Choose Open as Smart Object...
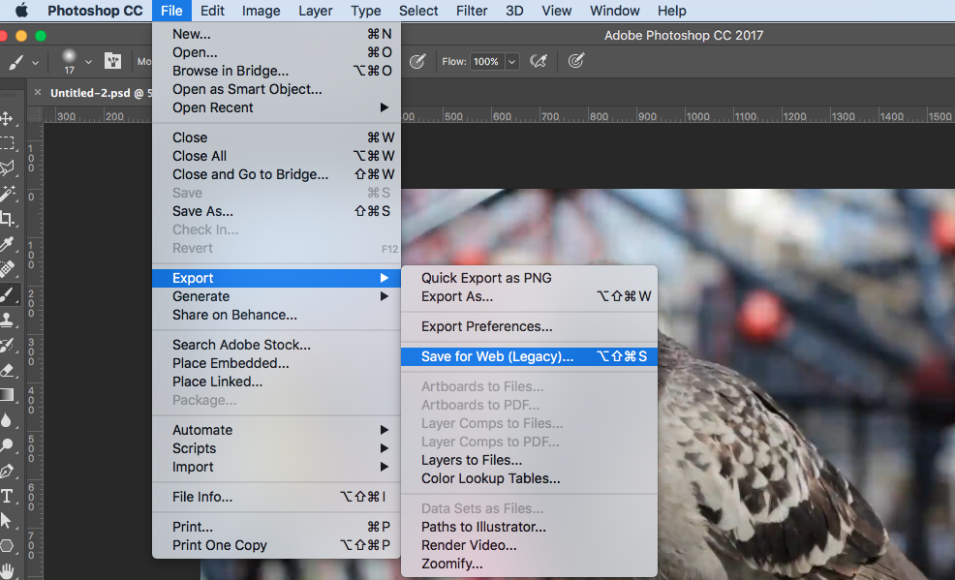This screenshot has height=580, width=955. tap(276, 89)
